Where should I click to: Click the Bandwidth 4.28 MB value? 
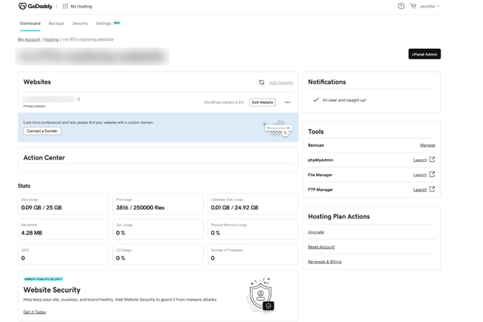click(x=32, y=233)
